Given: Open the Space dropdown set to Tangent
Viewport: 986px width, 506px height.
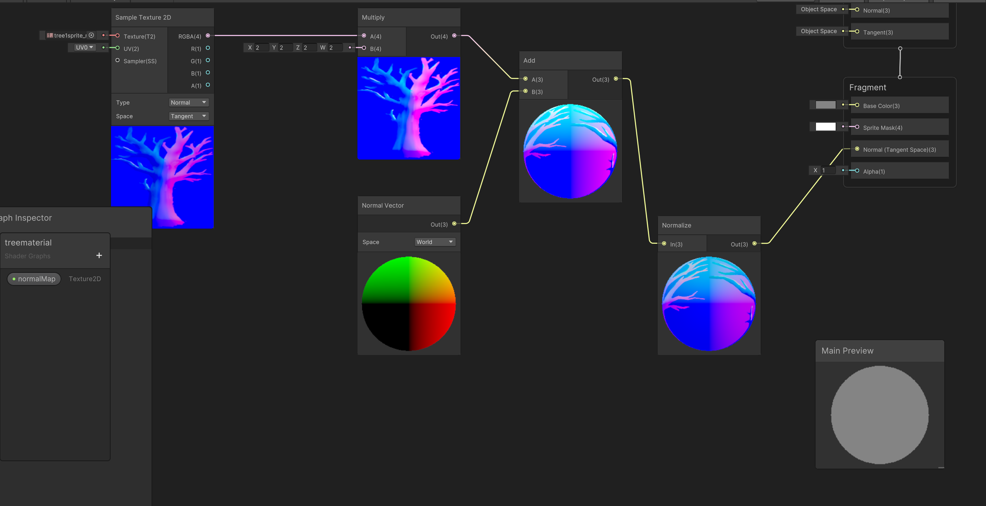Looking at the screenshot, I should pos(189,116).
